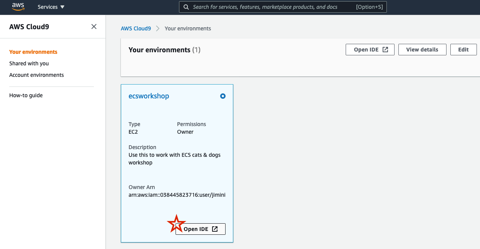Close the AWS Cloud9 side panel
480x249 pixels.
tap(94, 27)
